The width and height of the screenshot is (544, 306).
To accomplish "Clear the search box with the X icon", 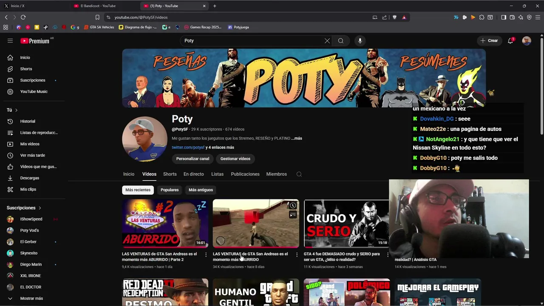I will click(x=327, y=41).
